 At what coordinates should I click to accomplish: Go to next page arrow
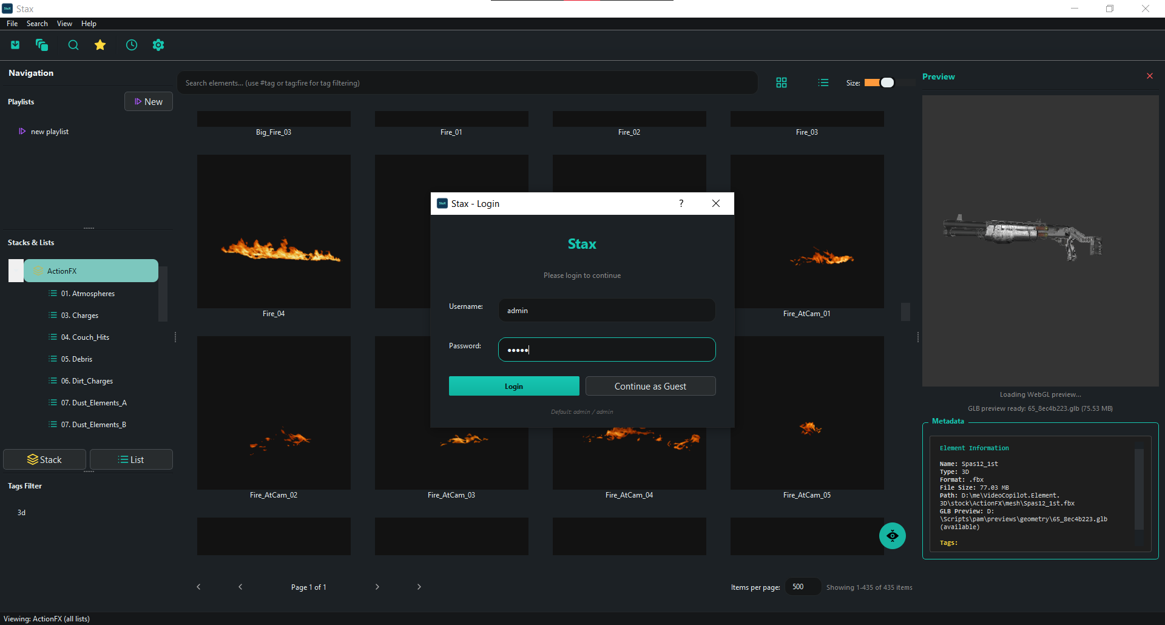tap(377, 587)
